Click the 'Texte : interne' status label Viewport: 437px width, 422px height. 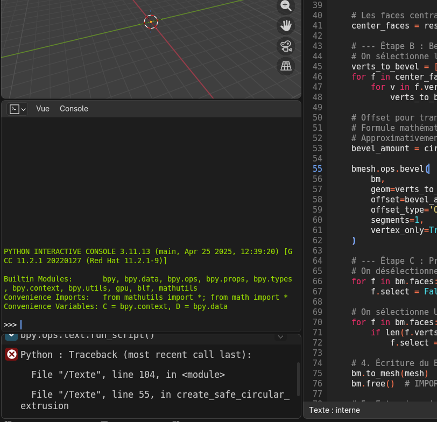[335, 410]
